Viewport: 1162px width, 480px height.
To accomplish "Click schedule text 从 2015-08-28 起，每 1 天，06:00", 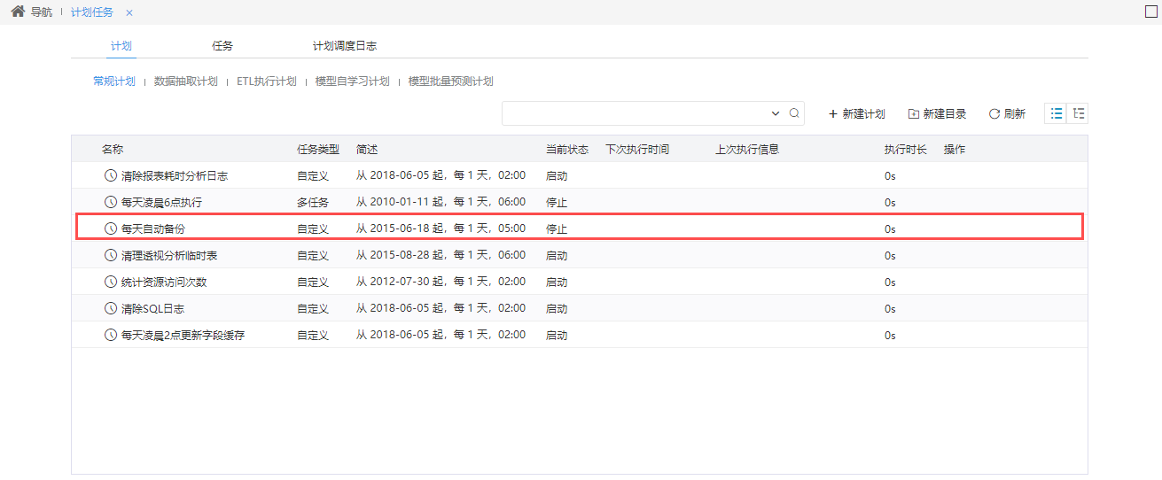I will pos(441,255).
